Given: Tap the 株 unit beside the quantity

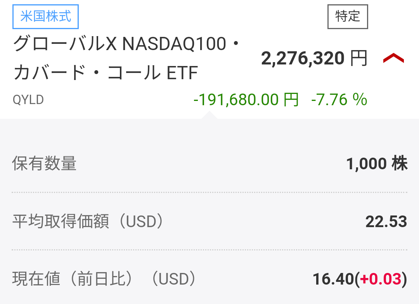Looking at the screenshot, I should (400, 164).
